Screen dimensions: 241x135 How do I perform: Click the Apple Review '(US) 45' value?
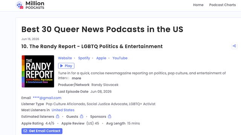(x=93, y=123)
